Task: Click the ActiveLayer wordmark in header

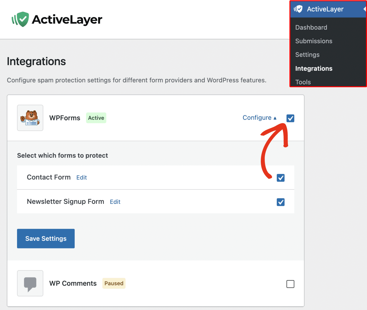Action: [x=67, y=20]
